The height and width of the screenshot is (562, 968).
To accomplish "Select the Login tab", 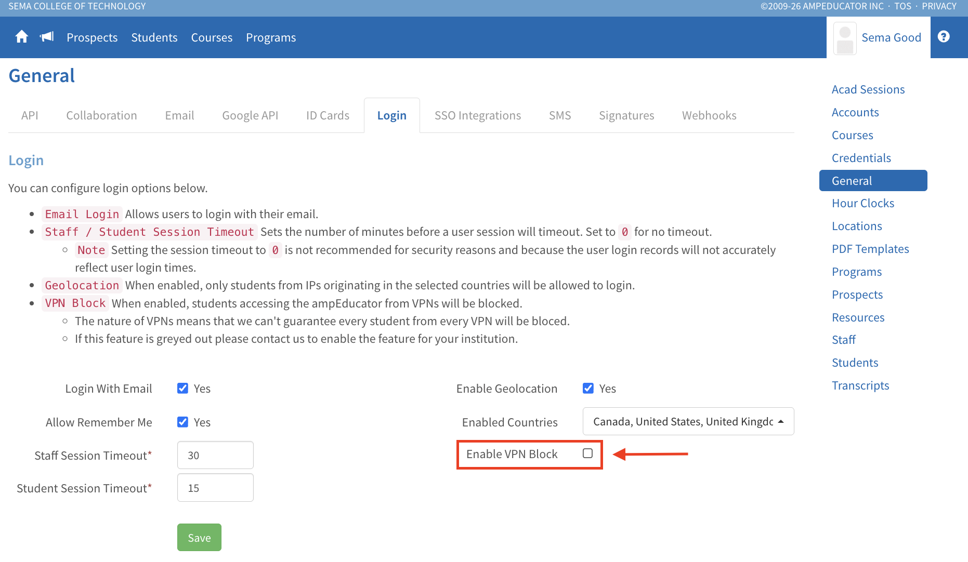I will point(392,115).
